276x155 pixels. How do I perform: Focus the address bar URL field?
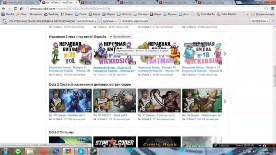pyautogui.click(x=144, y=9)
